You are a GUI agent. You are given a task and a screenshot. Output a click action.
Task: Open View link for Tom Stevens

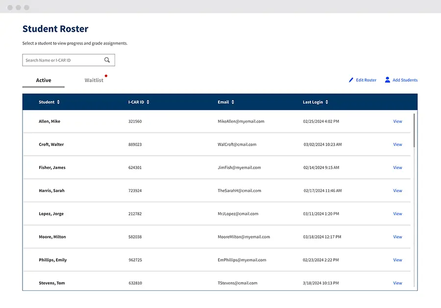[397, 283]
